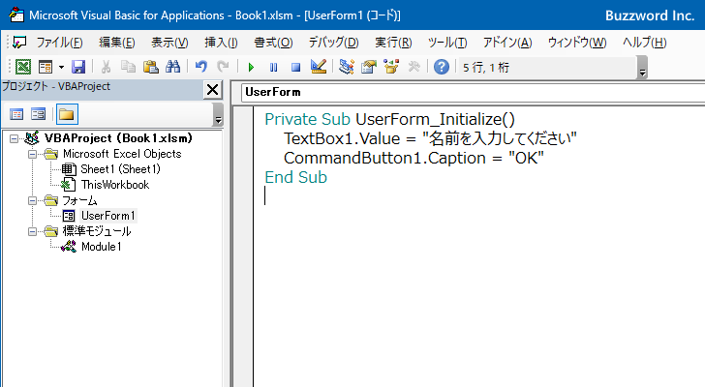
Task: Click the Cut scissors icon
Action: click(x=107, y=68)
